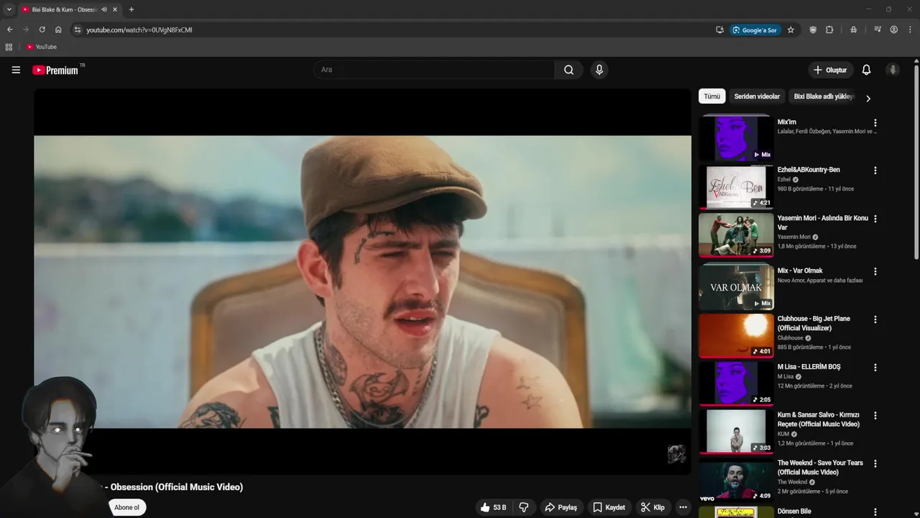Reload the page in browser
Viewport: 920px width, 518px height.
click(x=42, y=29)
